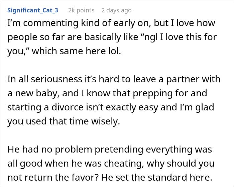Click the sentence 'He set the standard here.'
This screenshot has height=187, width=234.
point(157,177)
